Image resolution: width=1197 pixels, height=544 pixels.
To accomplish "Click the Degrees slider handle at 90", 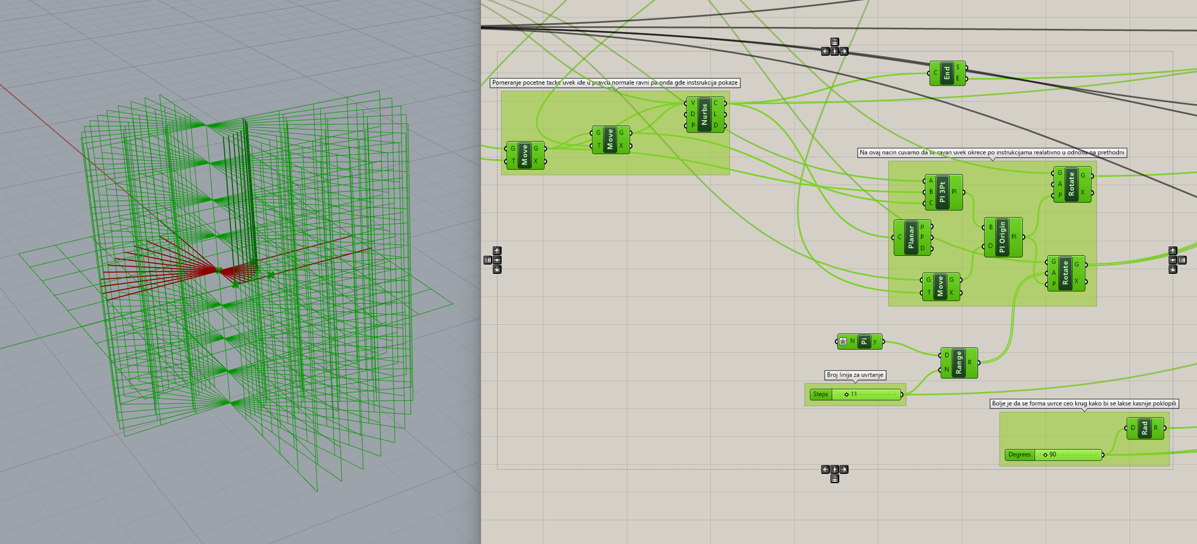I will click(x=1045, y=455).
